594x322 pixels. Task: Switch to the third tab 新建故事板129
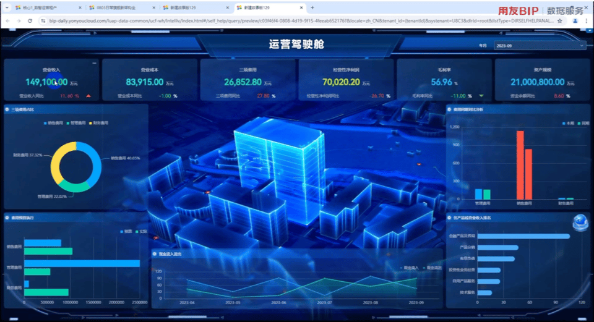tap(195, 7)
